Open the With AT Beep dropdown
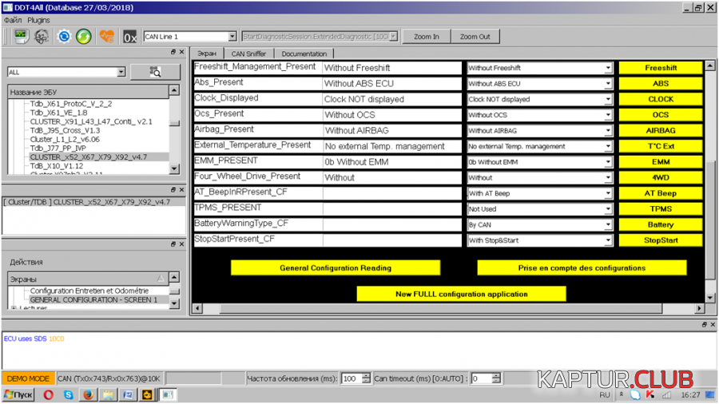Viewport: 719px width, 404px height. coord(608,193)
